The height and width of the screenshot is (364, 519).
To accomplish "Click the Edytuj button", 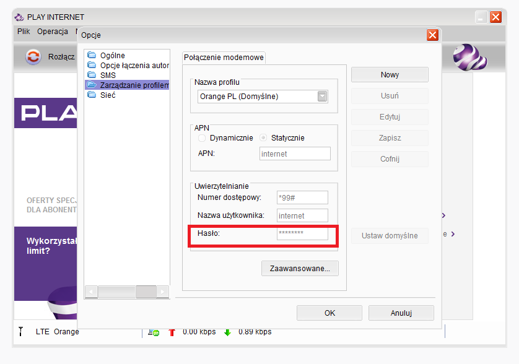I will [x=390, y=117].
